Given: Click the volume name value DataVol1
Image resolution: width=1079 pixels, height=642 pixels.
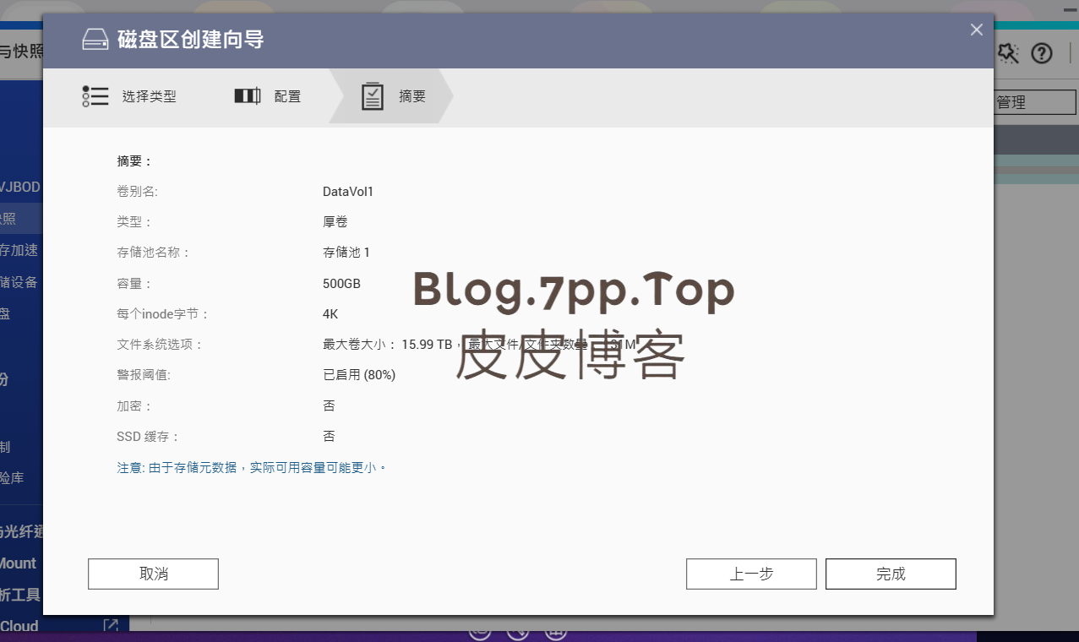Looking at the screenshot, I should (348, 192).
